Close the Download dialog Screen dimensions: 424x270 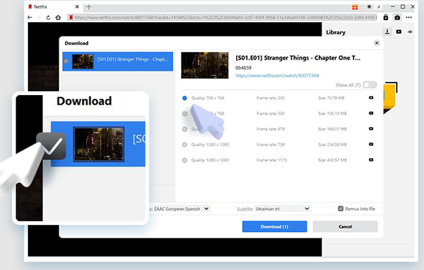click(376, 43)
